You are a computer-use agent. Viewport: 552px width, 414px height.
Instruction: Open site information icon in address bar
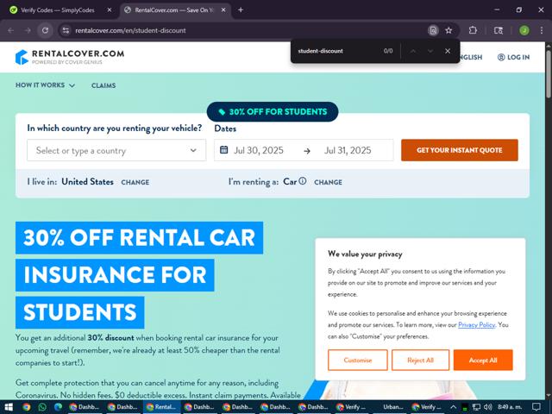click(x=66, y=30)
